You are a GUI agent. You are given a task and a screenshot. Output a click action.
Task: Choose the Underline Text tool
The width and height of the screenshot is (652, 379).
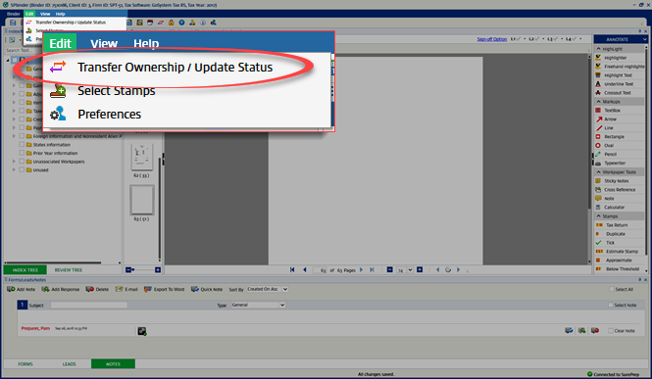618,84
